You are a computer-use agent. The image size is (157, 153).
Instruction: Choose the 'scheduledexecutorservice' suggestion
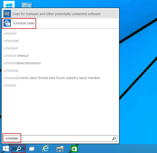[x=22, y=63]
